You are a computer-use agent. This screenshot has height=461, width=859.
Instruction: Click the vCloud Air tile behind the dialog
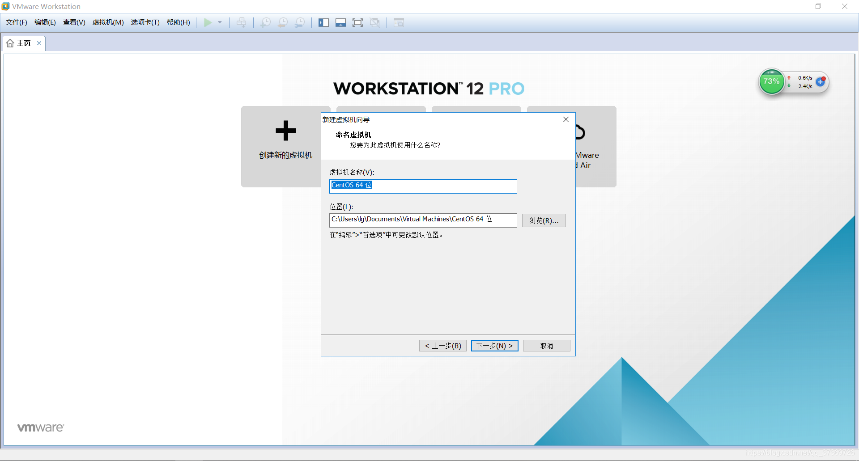click(x=596, y=146)
